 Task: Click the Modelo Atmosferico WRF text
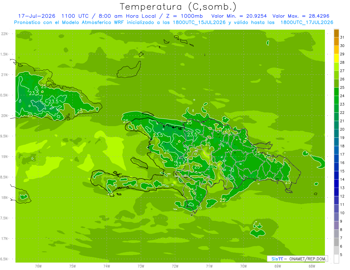tap(93, 22)
